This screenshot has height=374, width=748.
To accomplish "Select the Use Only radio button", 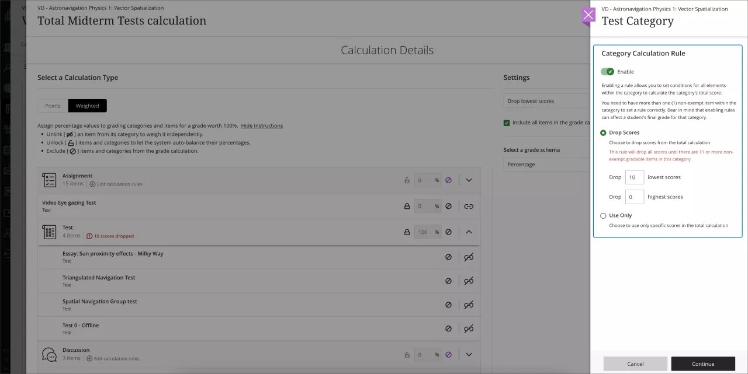I will coord(603,215).
